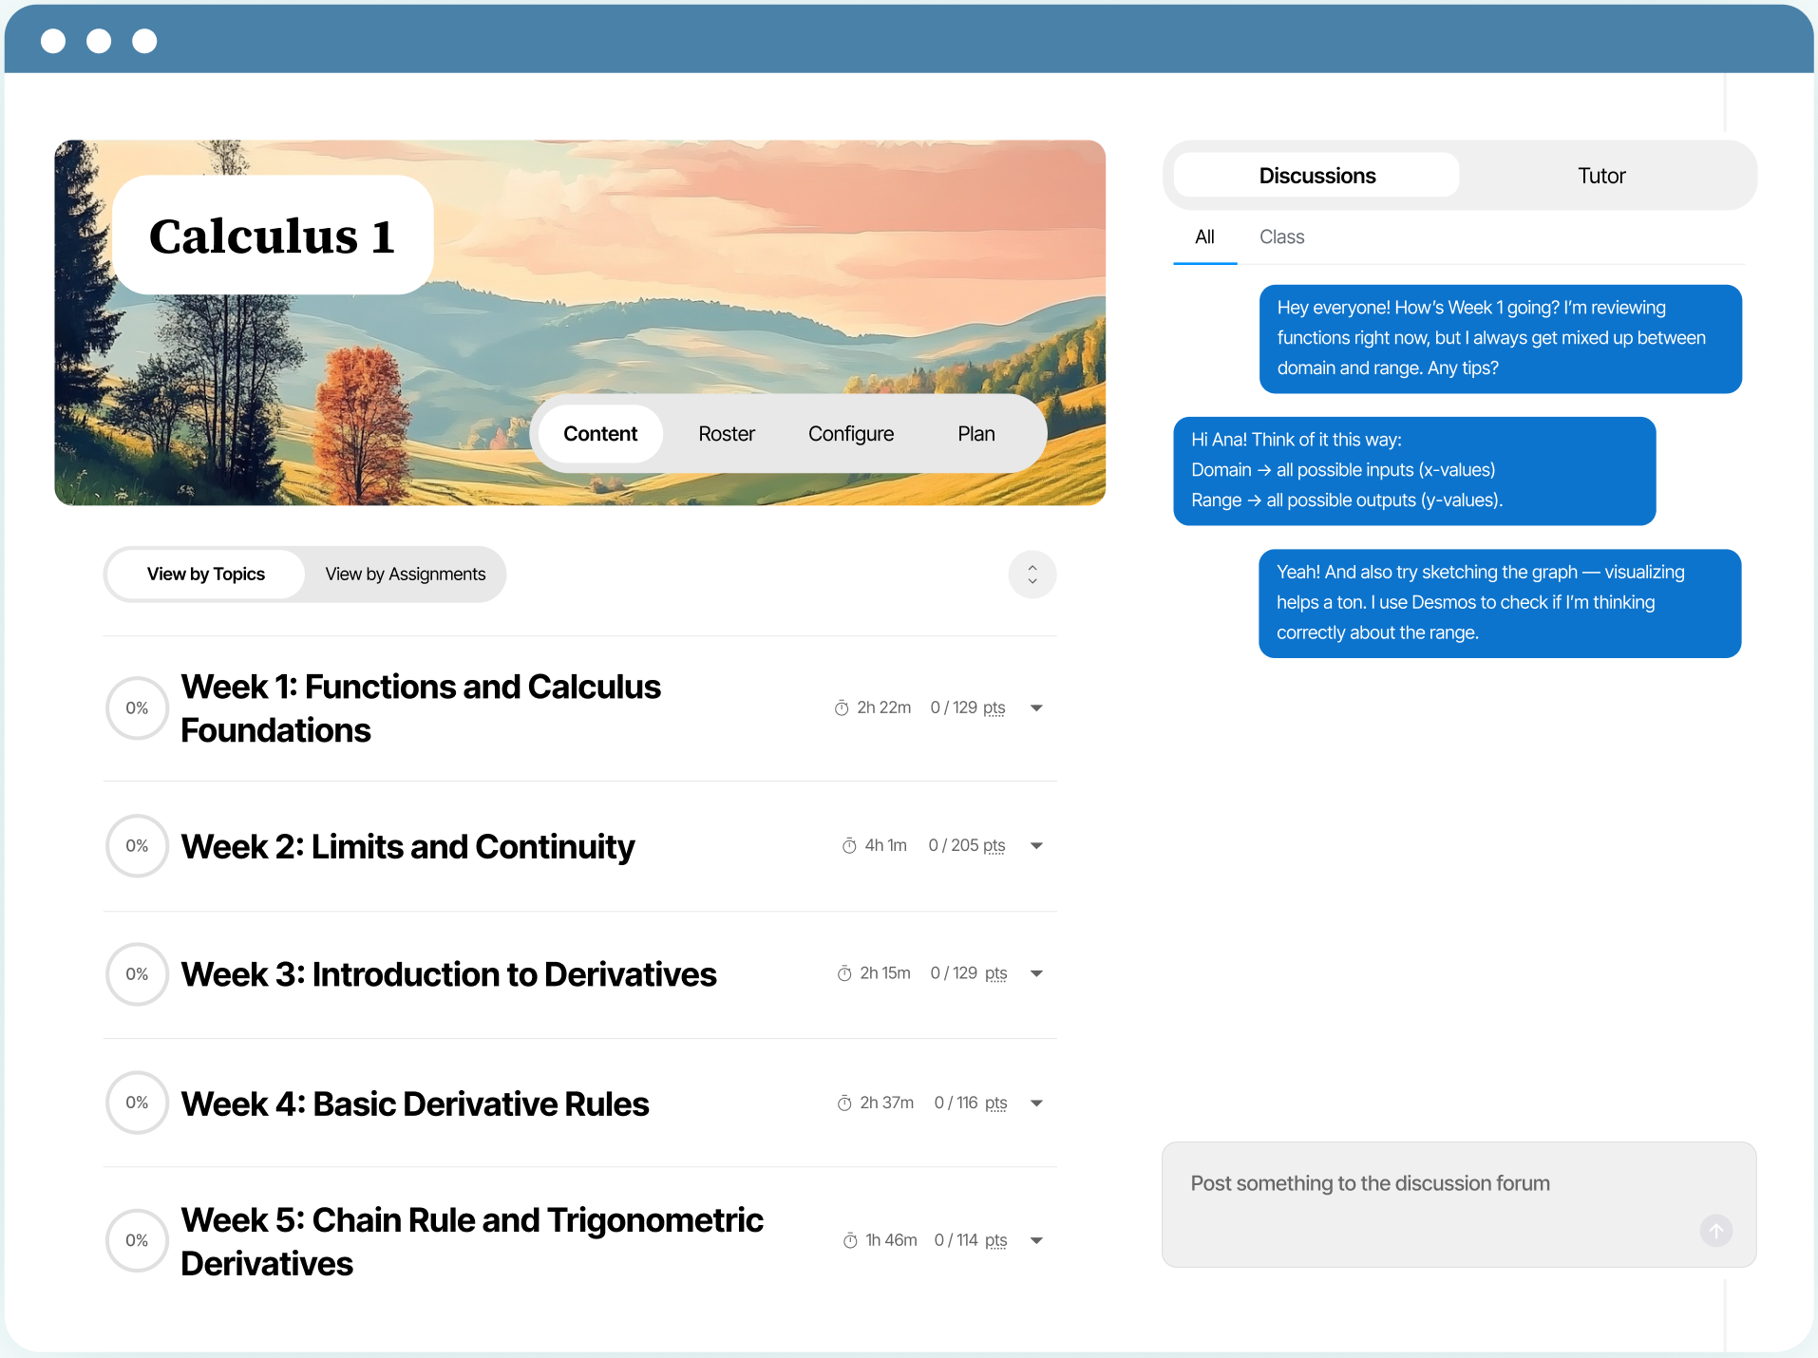Viewport: 1818px width, 1358px height.
Task: Click the send arrow in discussion post box
Action: pyautogui.click(x=1715, y=1231)
